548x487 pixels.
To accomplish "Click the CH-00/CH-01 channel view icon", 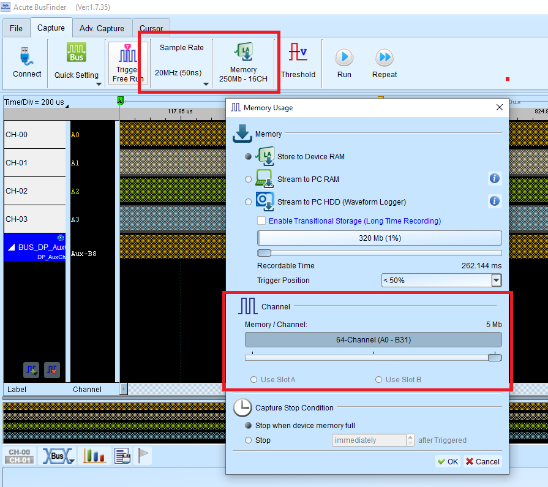I will [20, 456].
